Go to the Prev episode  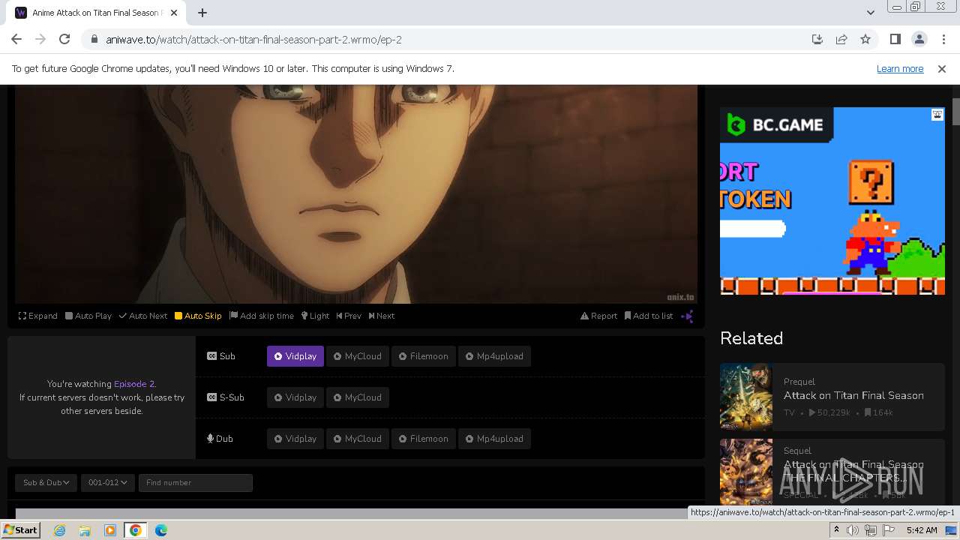click(x=349, y=316)
